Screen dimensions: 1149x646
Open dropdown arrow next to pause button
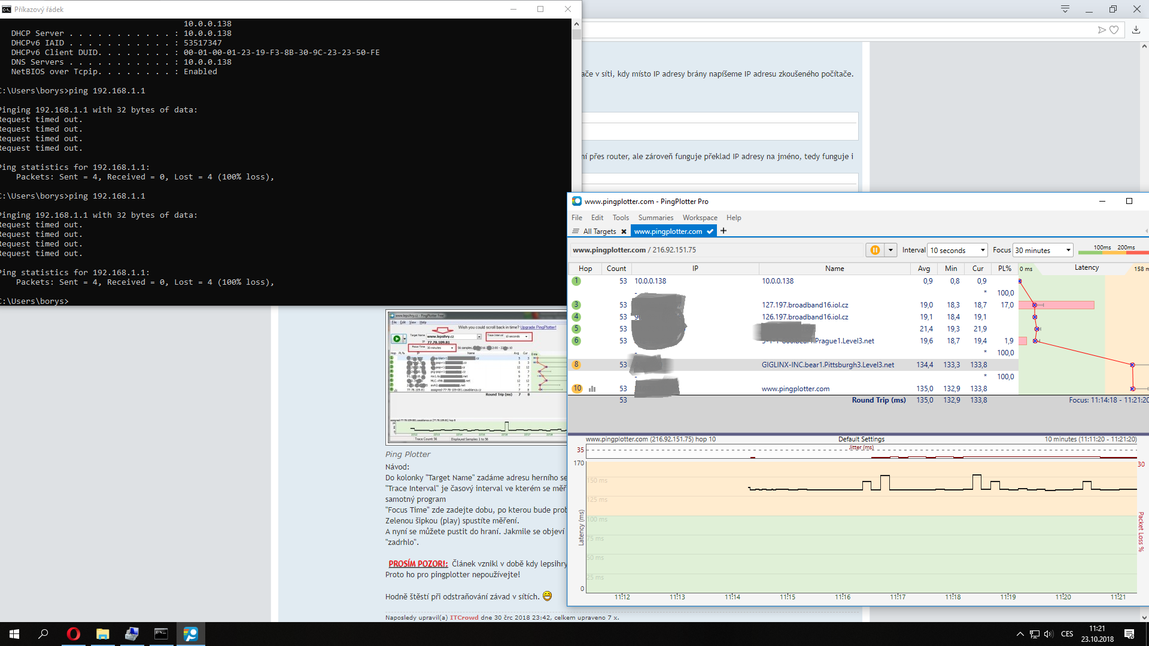pos(890,250)
